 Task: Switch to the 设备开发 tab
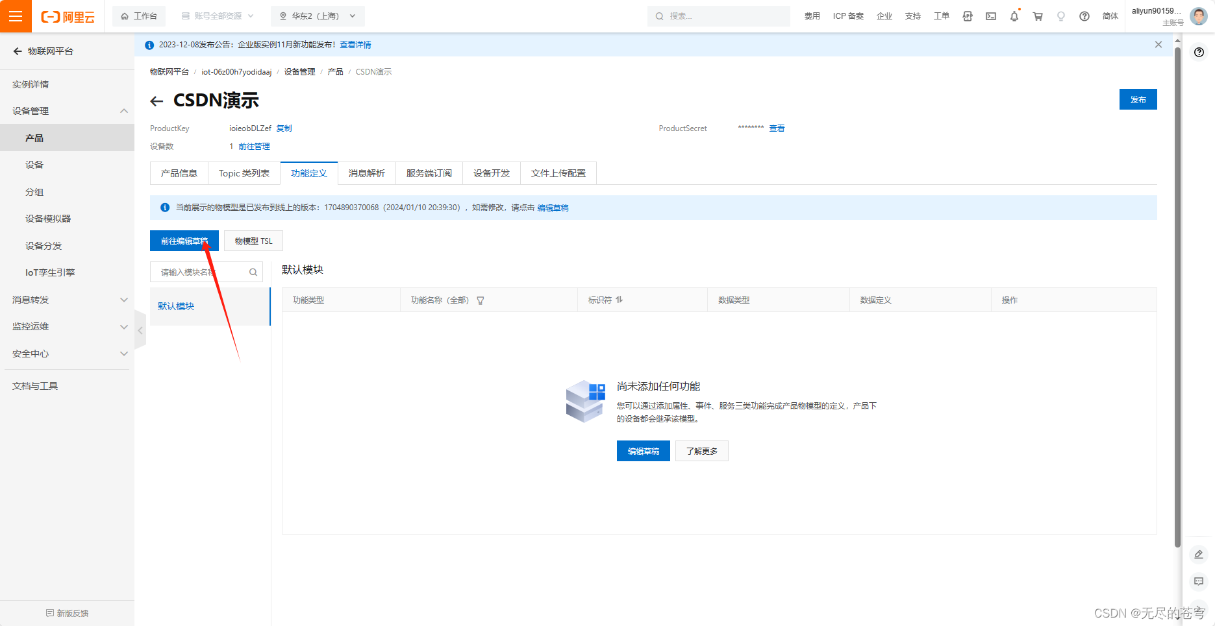(492, 173)
